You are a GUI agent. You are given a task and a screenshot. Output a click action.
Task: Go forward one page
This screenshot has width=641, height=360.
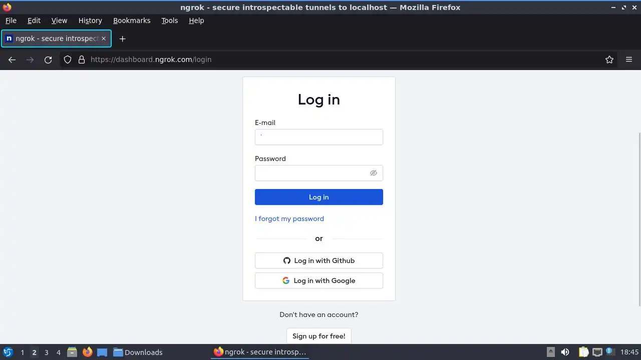(x=30, y=59)
